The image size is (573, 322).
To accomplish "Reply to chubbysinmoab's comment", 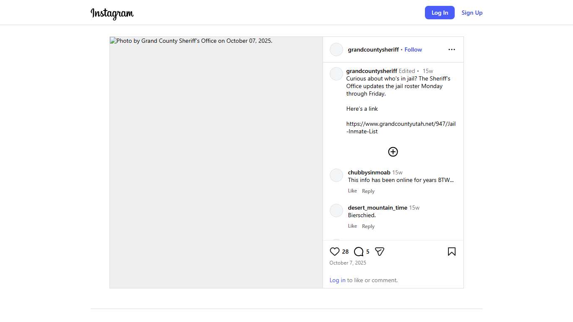I will 368,191.
